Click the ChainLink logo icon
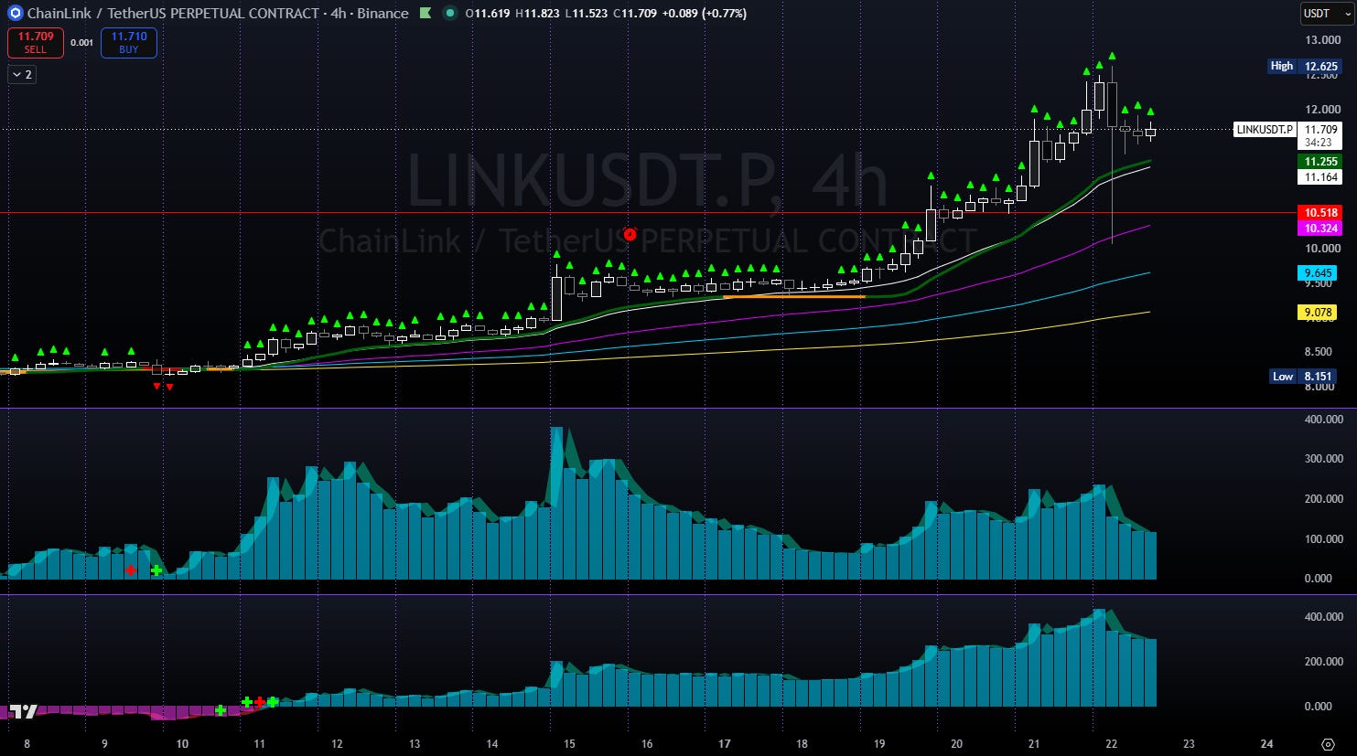Viewport: 1357px width, 756px height. click(x=15, y=14)
